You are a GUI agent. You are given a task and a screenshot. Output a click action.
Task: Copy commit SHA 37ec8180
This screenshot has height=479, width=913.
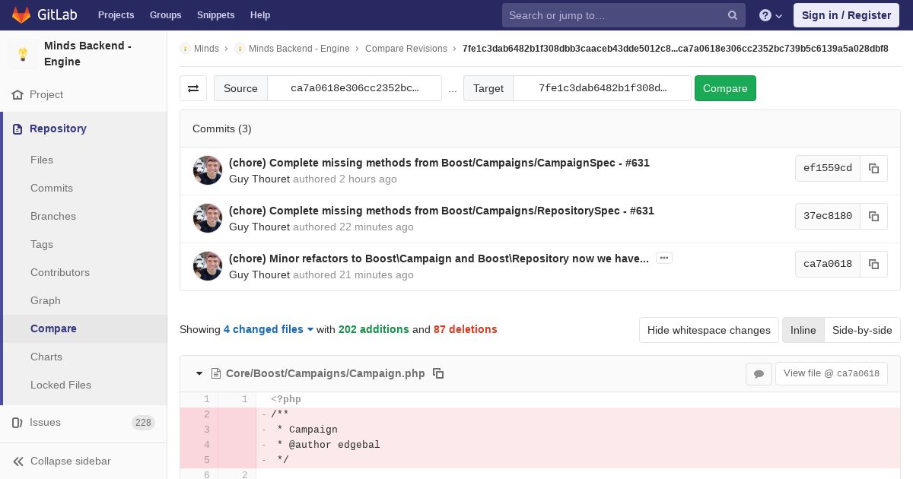pyautogui.click(x=873, y=216)
